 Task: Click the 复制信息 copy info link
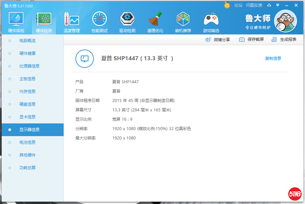tap(273, 59)
